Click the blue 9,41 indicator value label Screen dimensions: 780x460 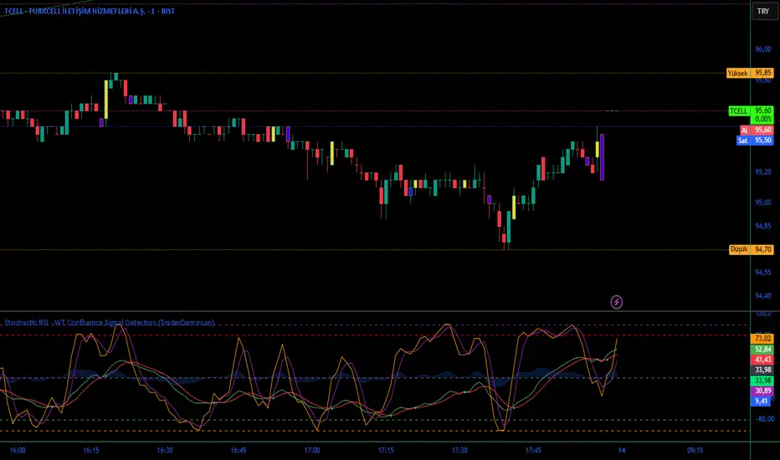(x=762, y=401)
